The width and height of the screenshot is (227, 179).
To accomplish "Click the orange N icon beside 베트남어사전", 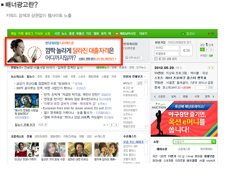I will pyautogui.click(x=117, y=34).
